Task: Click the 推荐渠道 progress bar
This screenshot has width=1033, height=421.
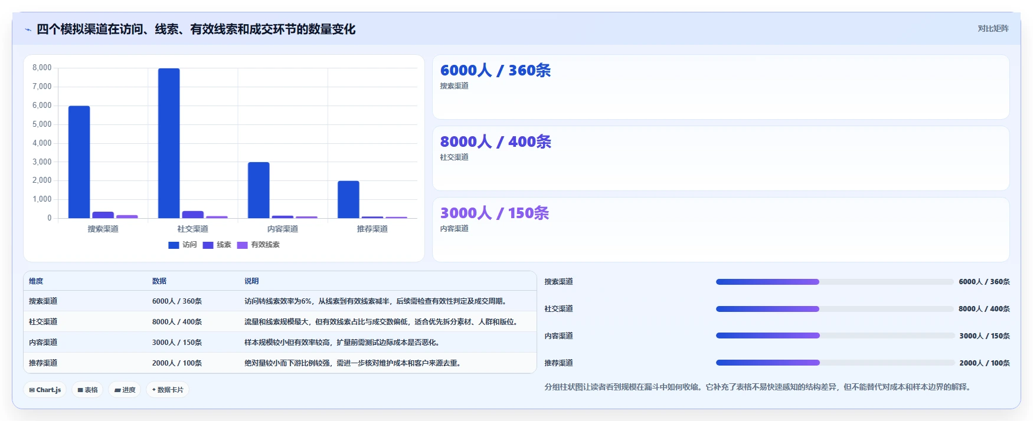Action: tap(835, 363)
